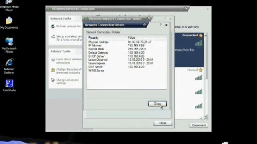
Task: Click the Related Tasks panel header
Action: pos(65,52)
